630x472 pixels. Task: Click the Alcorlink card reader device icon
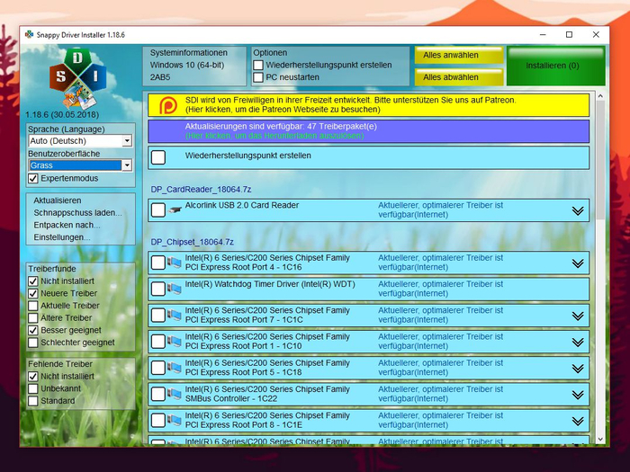(175, 209)
